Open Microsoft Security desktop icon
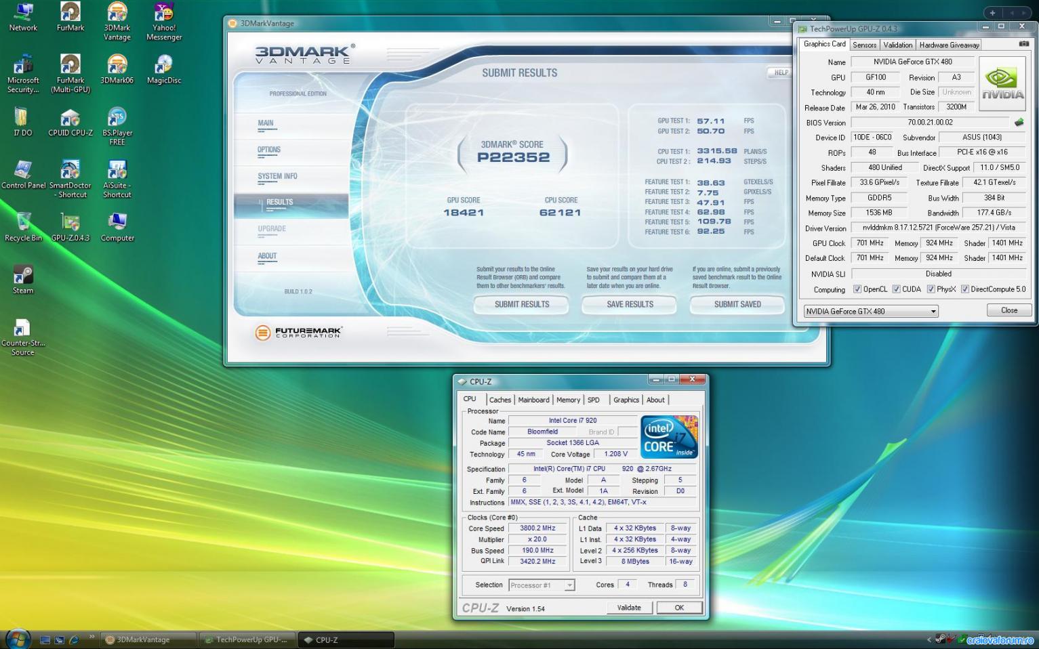This screenshot has height=649, width=1039. coord(23,74)
